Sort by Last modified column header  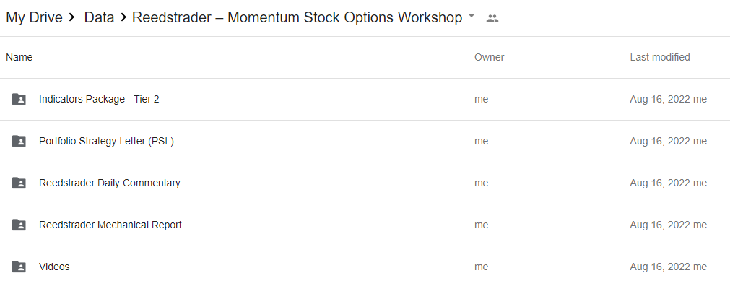tap(660, 57)
